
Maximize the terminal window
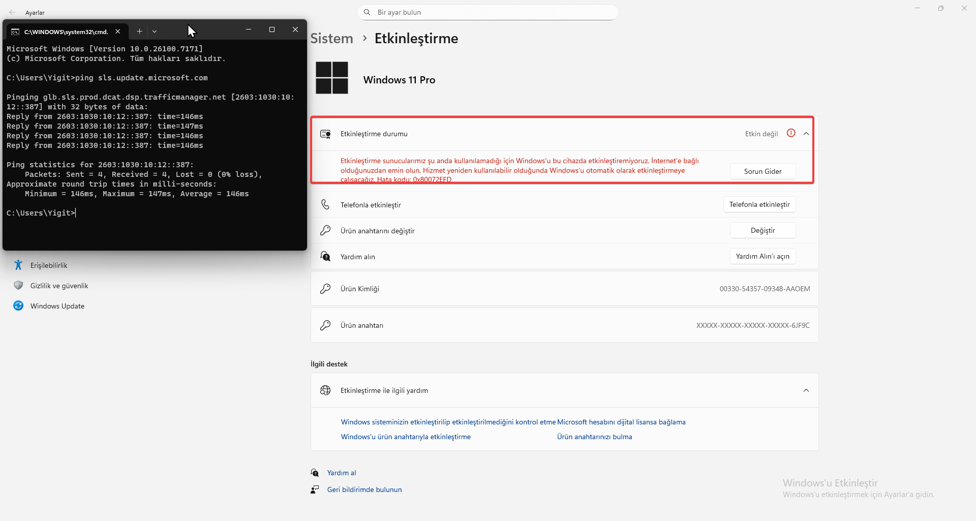272,29
